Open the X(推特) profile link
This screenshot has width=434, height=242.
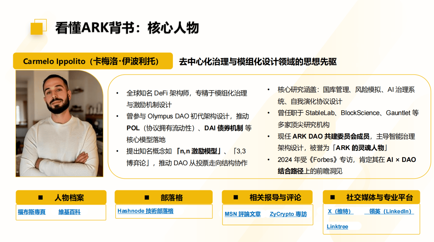[340, 211]
